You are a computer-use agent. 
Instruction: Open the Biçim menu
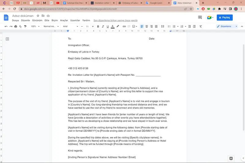point(55,20)
